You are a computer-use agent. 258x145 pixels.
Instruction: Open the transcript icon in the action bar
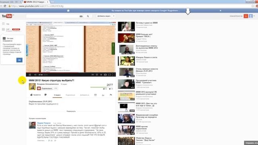pos(96,95)
